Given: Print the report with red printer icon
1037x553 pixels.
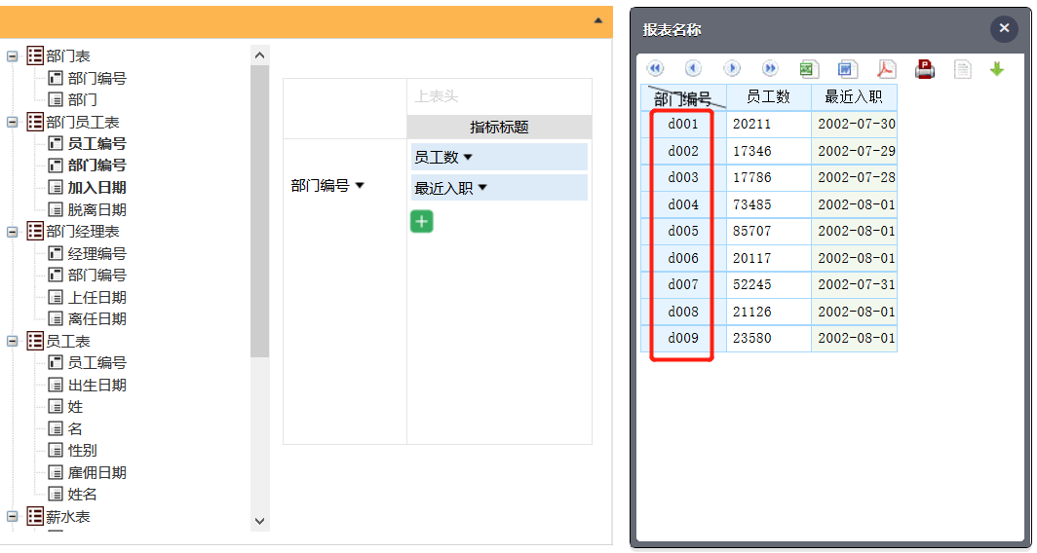Looking at the screenshot, I should [x=925, y=69].
